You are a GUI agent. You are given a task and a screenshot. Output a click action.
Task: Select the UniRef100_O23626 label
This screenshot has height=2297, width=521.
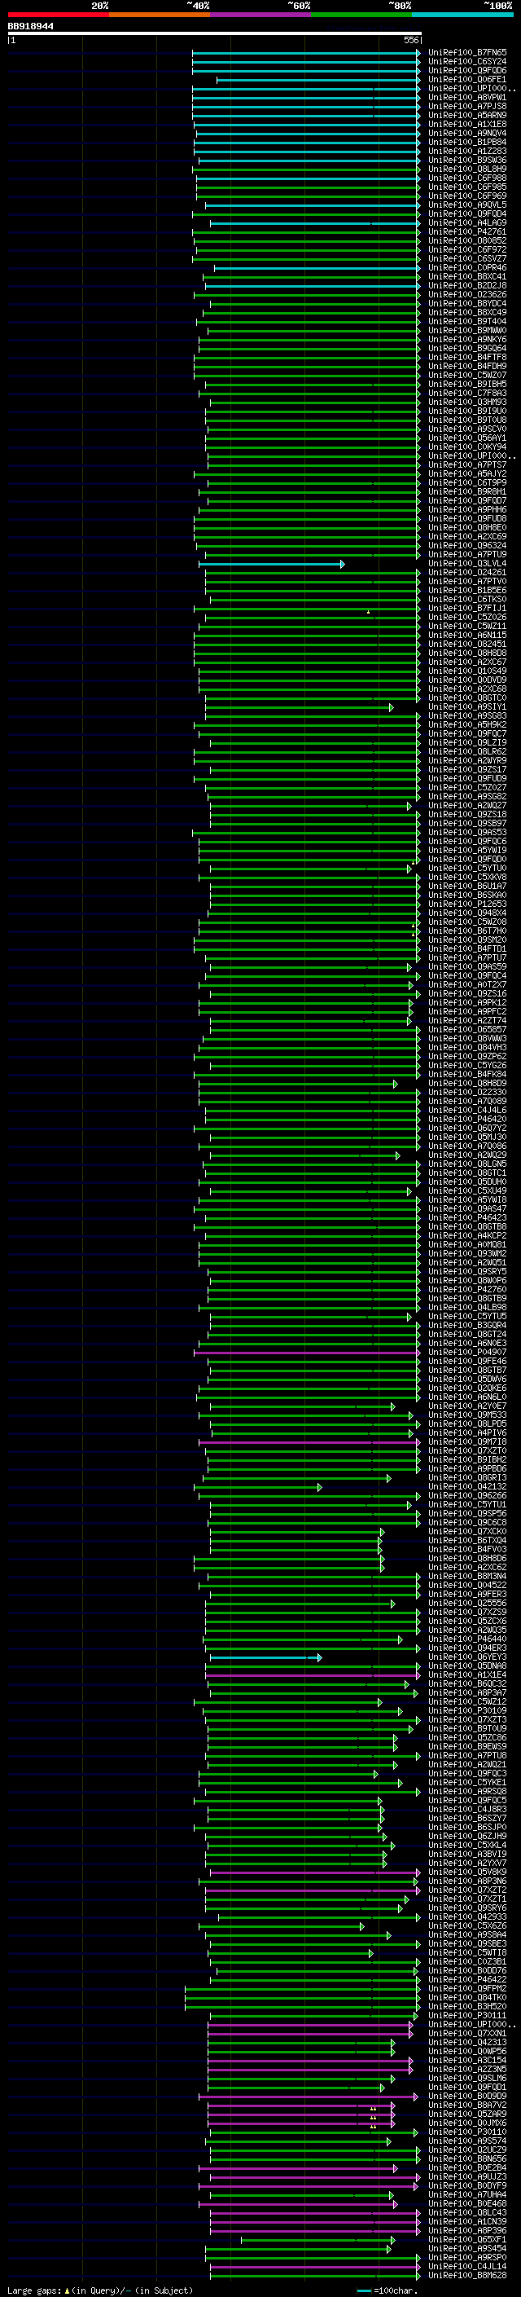pyautogui.click(x=467, y=294)
